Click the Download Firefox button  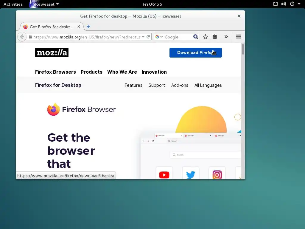(195, 52)
